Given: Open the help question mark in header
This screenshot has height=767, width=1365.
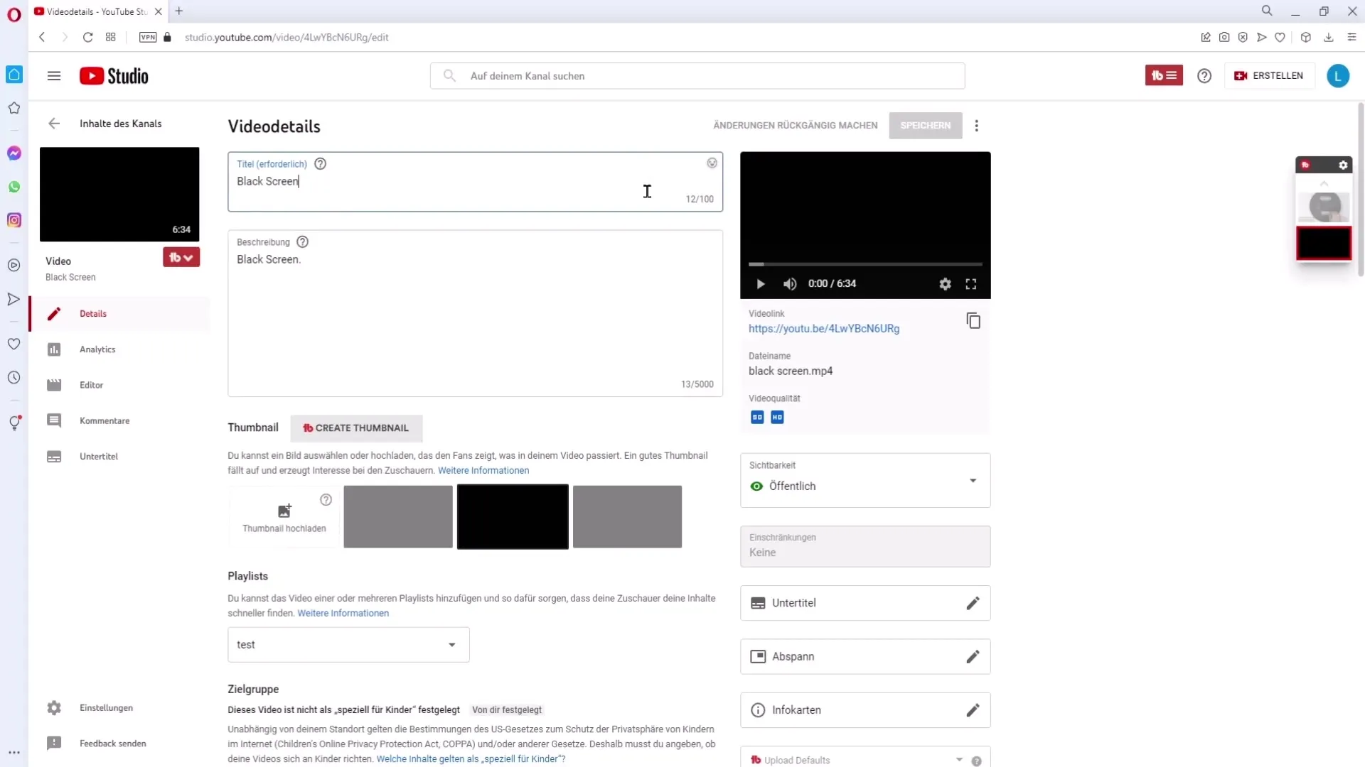Looking at the screenshot, I should pos(1204,76).
